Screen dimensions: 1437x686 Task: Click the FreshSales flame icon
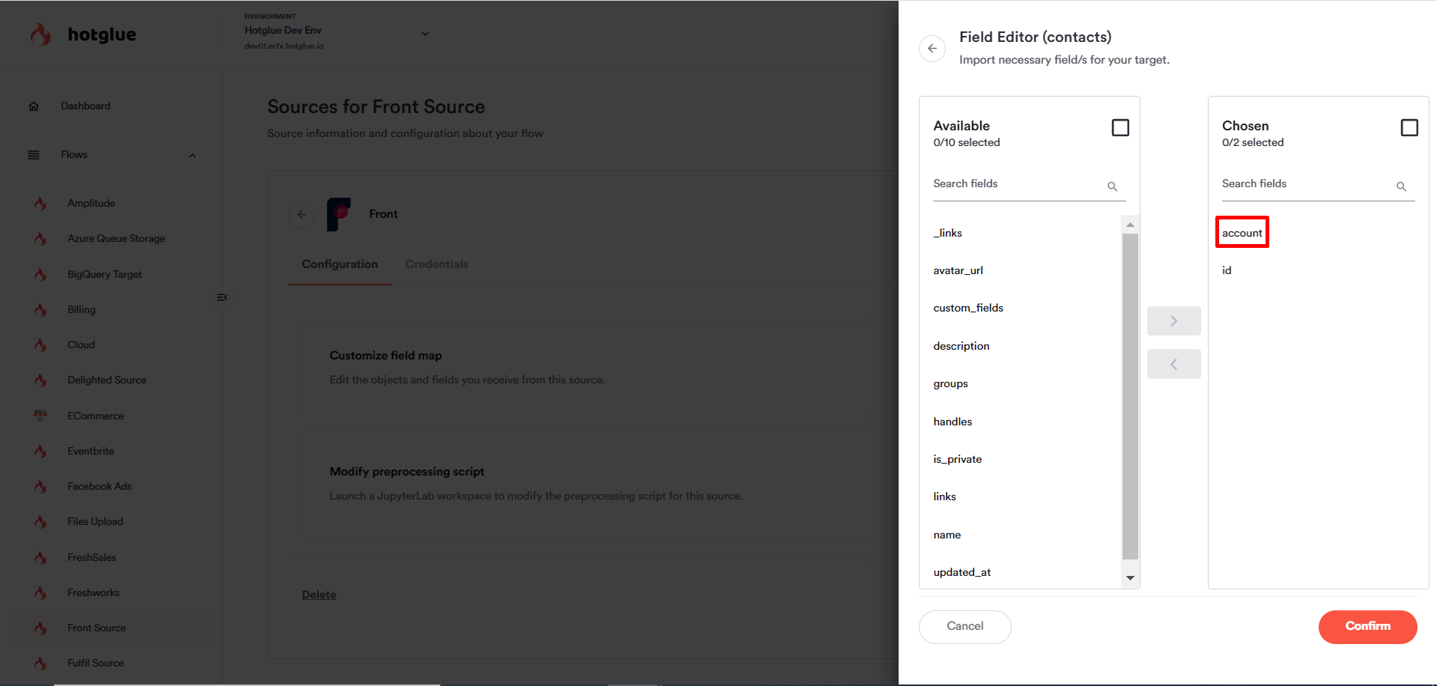pyautogui.click(x=40, y=558)
